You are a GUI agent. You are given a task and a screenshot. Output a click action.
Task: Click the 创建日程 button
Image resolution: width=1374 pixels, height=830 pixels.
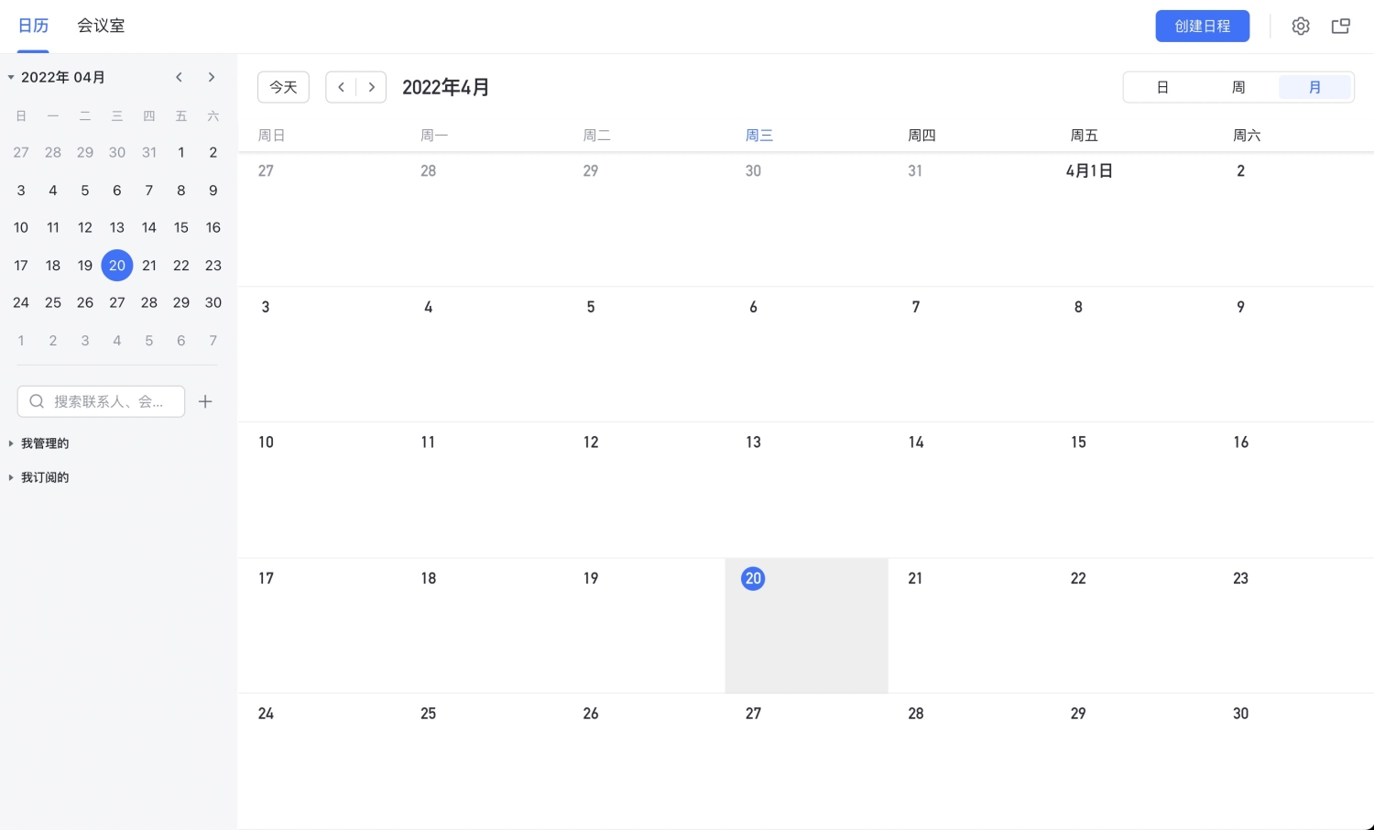1203,26
